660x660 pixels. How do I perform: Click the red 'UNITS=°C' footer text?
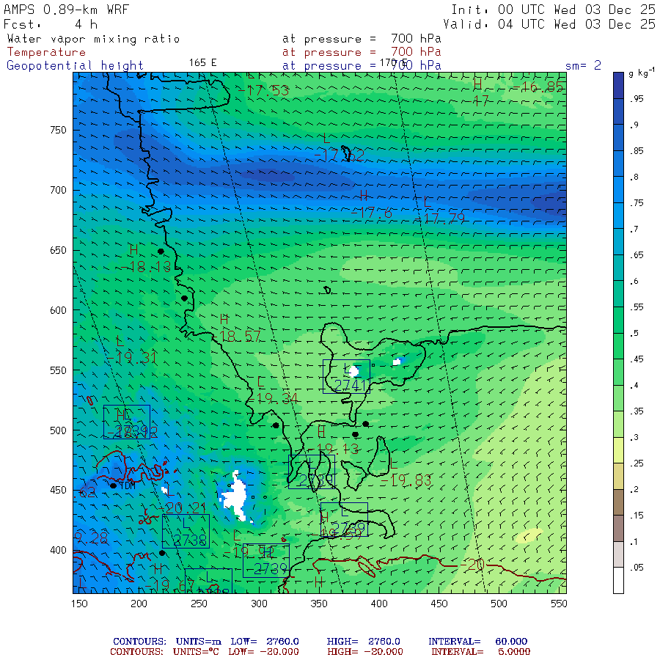pos(196,652)
